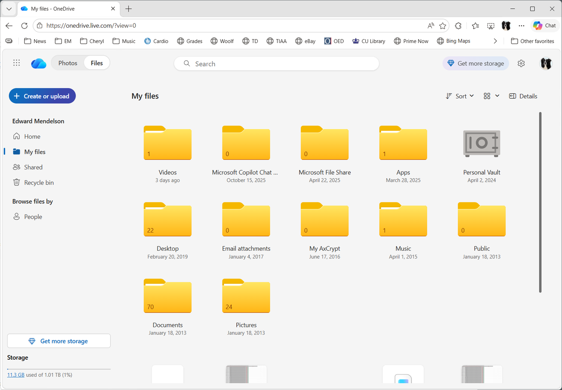This screenshot has width=562, height=390.
Task: Open the Other favorites folder
Action: 533,41
